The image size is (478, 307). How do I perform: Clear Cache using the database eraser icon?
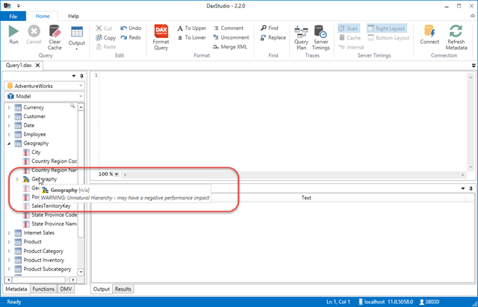(55, 37)
